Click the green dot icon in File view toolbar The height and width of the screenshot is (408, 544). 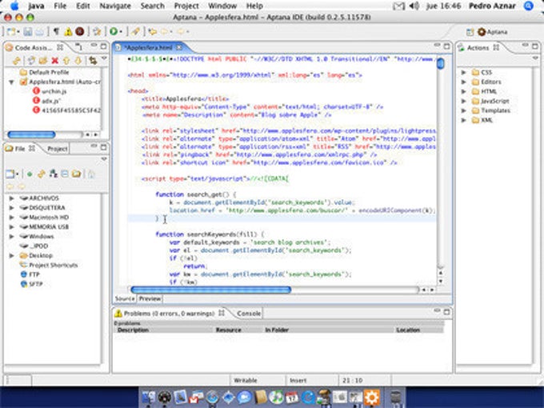[x=30, y=174]
